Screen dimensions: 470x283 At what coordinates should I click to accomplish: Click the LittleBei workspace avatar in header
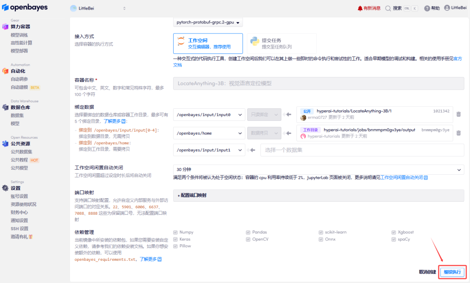(74, 8)
